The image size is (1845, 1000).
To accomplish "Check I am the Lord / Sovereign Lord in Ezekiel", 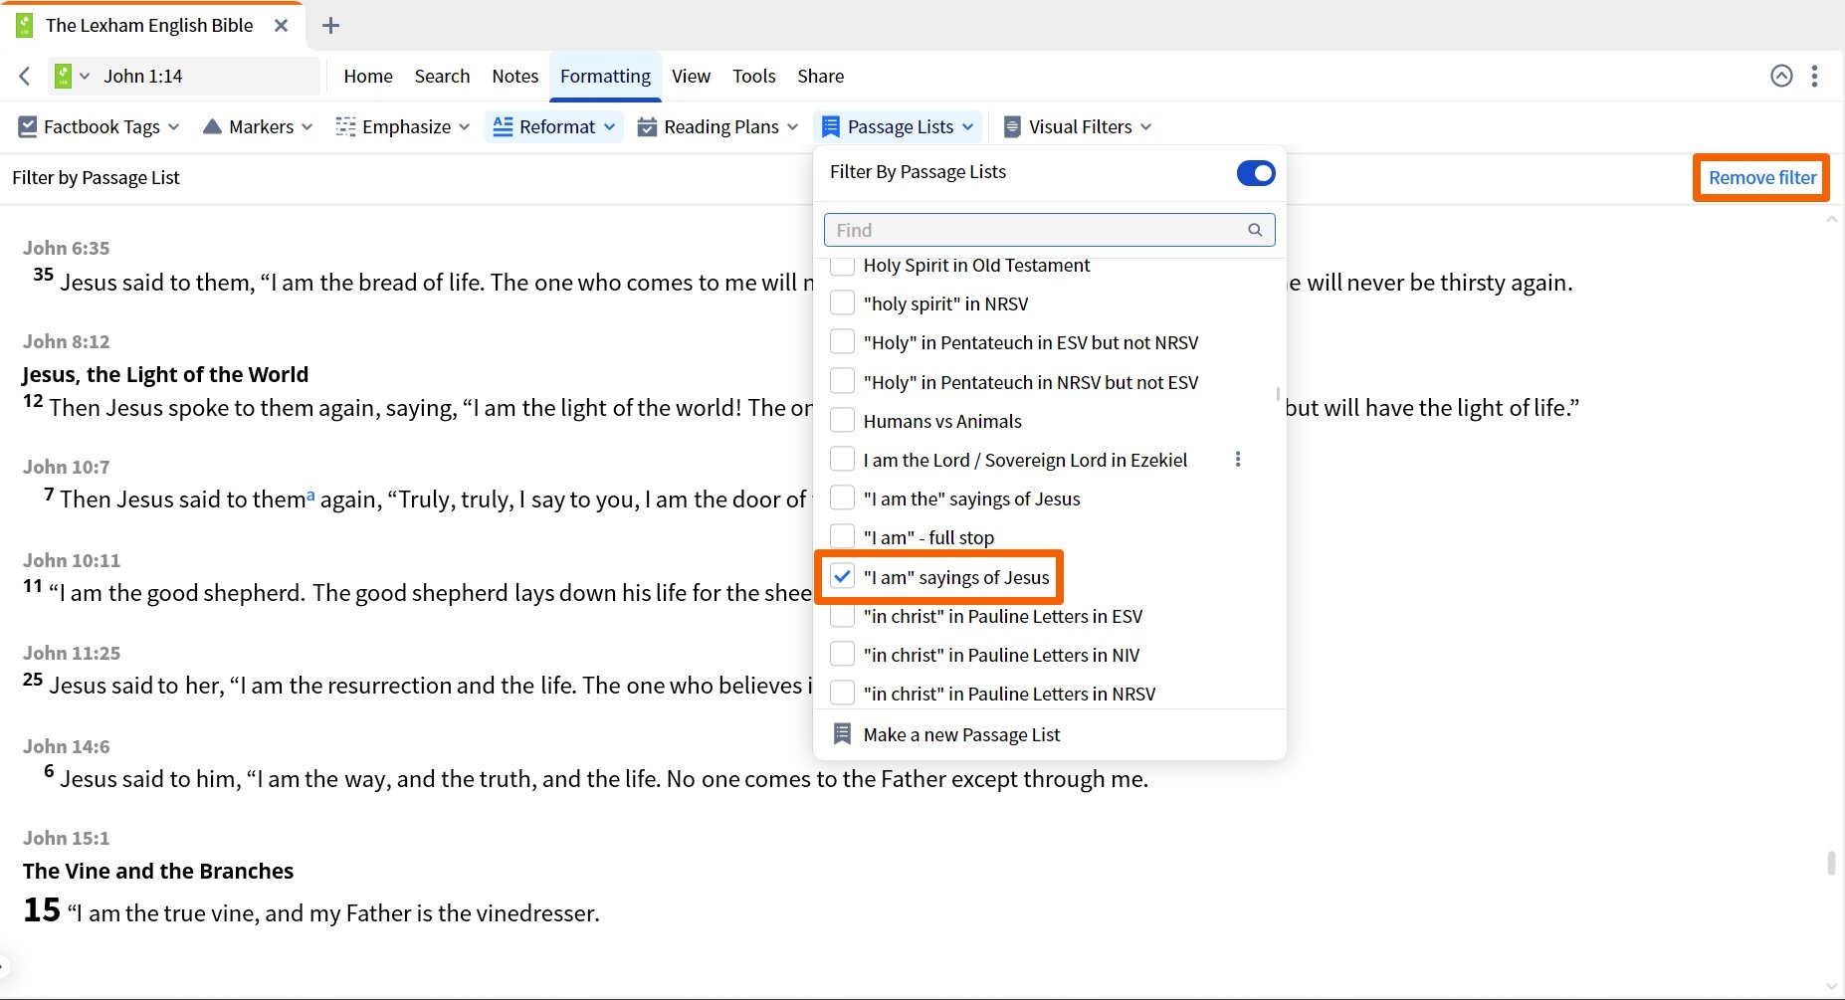I will click(842, 459).
